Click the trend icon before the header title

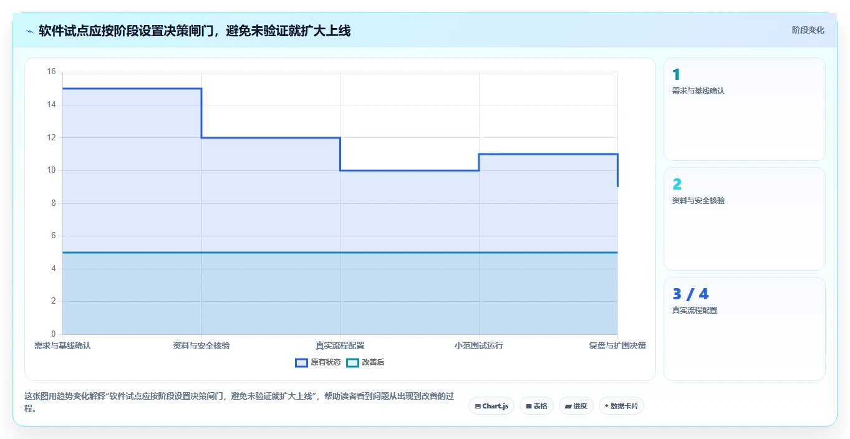pos(29,31)
